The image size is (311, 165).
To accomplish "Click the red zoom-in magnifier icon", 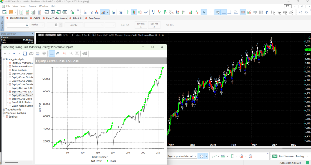I will [x=65, y=53].
